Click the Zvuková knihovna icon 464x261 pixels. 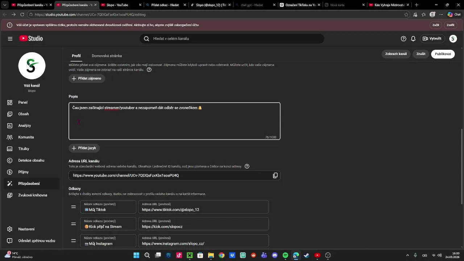pyautogui.click(x=10, y=195)
